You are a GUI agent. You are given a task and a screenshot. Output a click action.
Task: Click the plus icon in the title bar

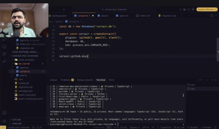(180, 9)
